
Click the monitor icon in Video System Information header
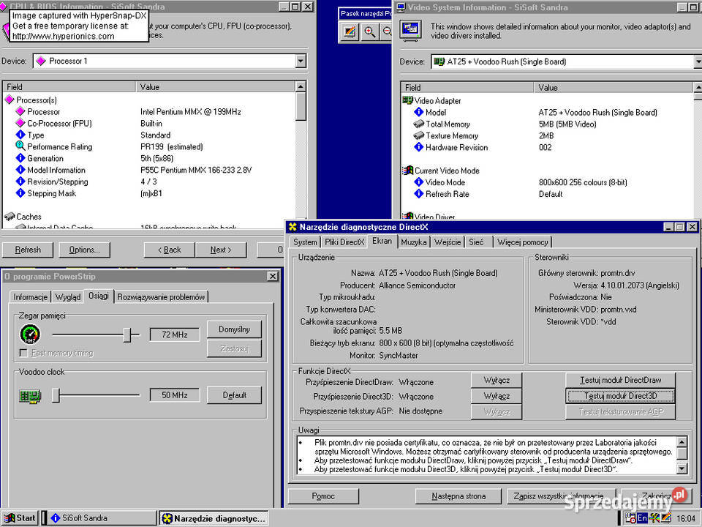click(410, 31)
